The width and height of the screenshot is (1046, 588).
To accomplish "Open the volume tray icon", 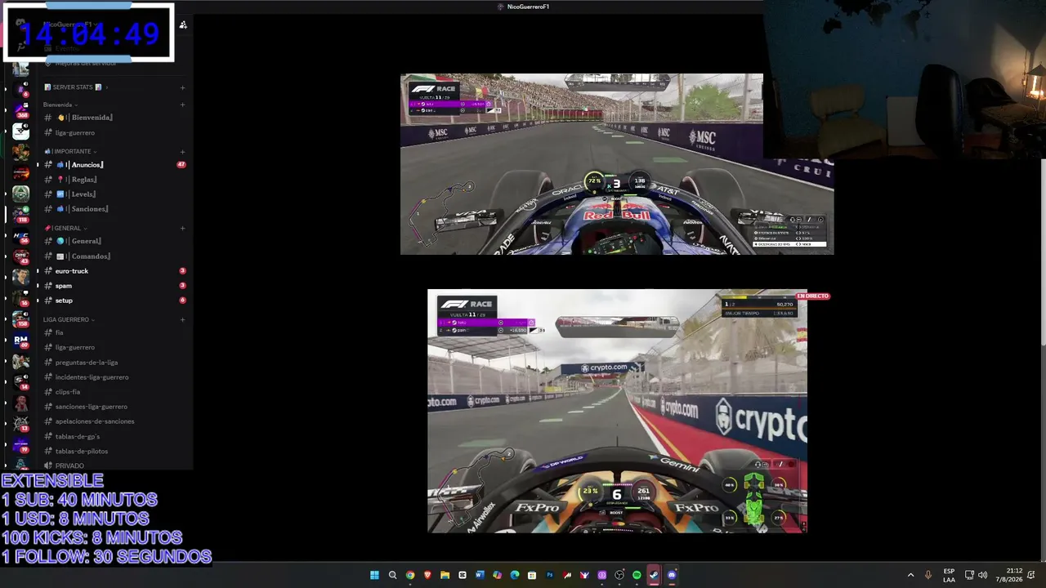I will pos(982,575).
